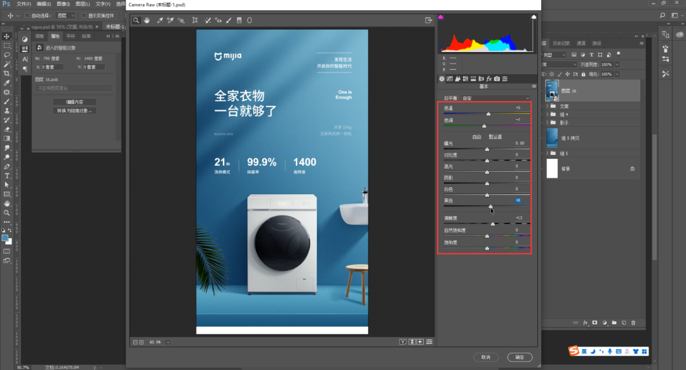The height and width of the screenshot is (370, 686).
Task: Open the Basic panel flyout menu
Action: pos(534,86)
